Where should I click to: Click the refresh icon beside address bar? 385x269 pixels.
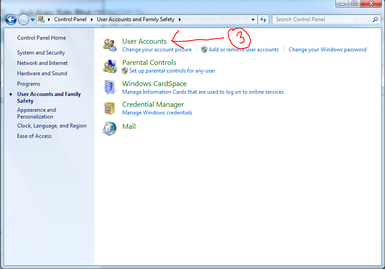(263, 19)
